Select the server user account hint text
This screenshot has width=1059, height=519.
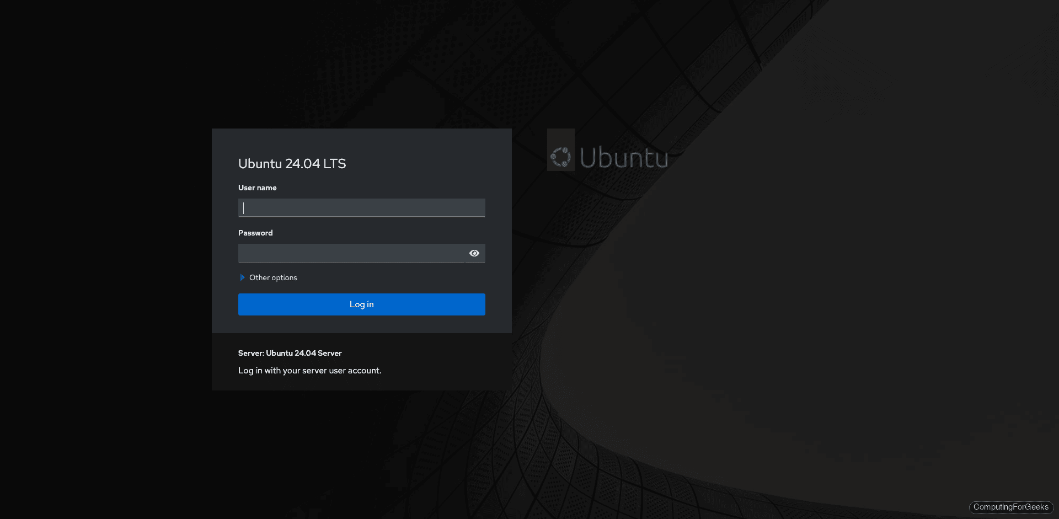309,370
